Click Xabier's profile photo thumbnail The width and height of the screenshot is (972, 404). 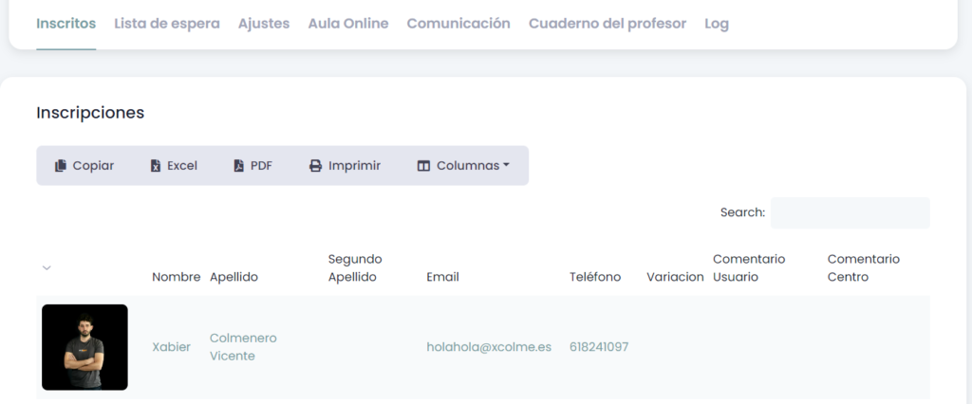pos(84,347)
